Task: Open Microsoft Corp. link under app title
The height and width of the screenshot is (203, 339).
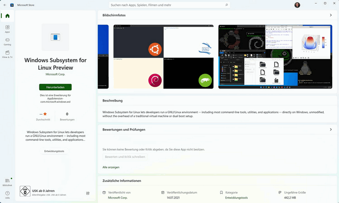Action: (x=55, y=74)
